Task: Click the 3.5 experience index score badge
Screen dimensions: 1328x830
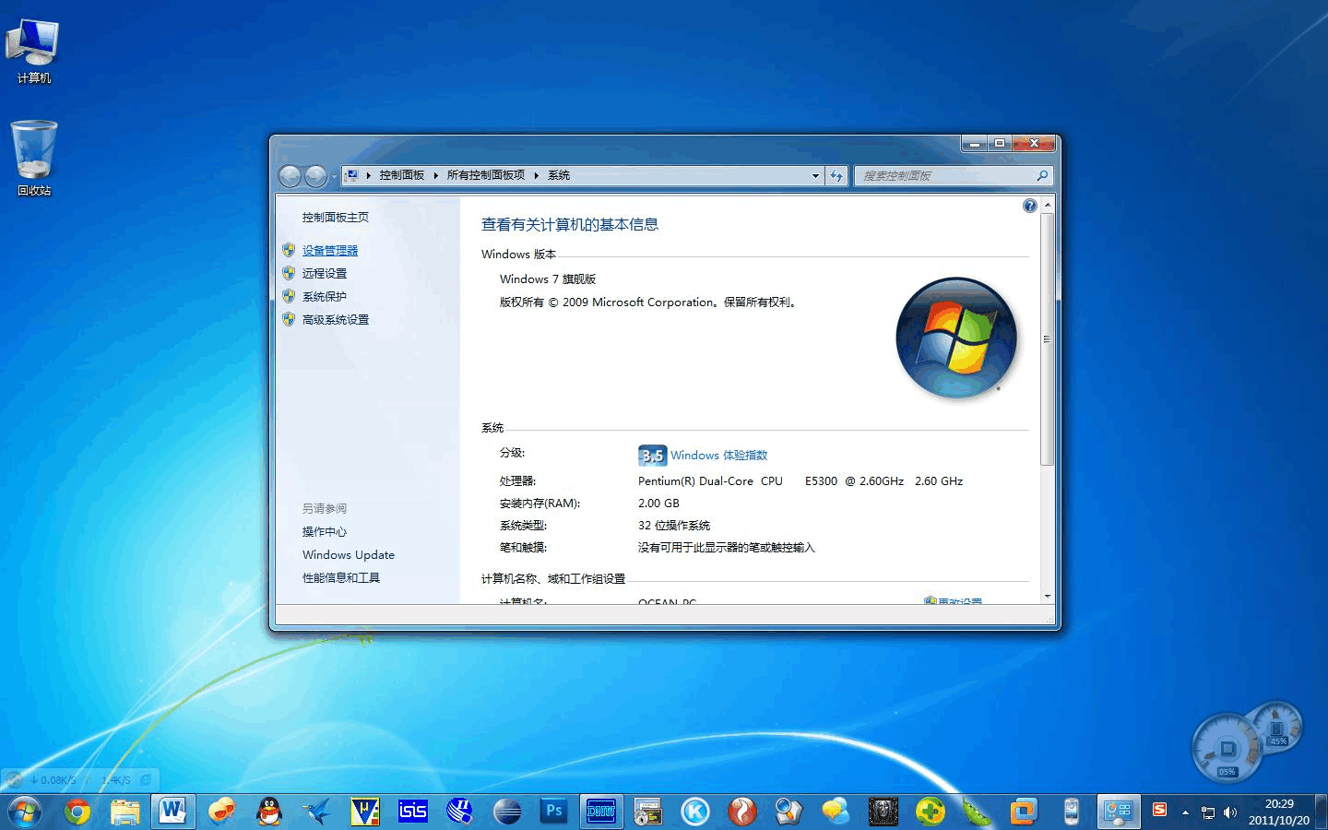Action: (x=652, y=455)
